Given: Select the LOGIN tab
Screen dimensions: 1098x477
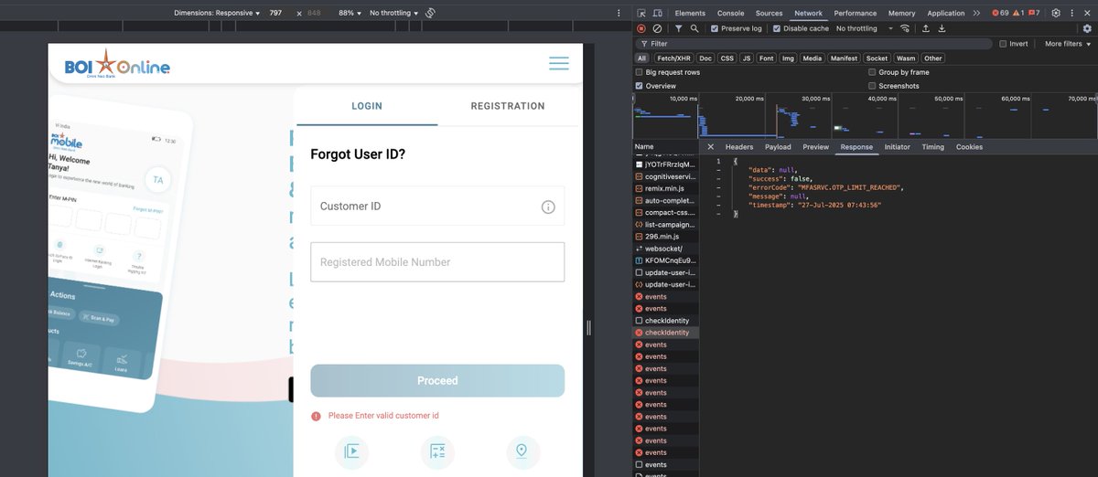Looking at the screenshot, I should 367,106.
